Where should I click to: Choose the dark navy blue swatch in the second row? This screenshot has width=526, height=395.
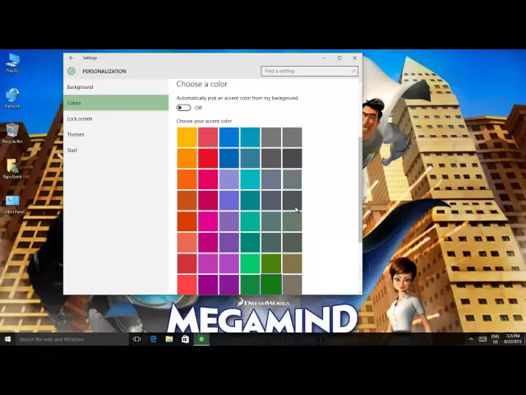[229, 158]
